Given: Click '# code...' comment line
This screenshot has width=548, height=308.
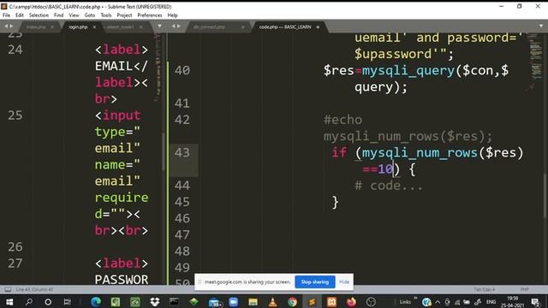Looking at the screenshot, I should coord(389,186).
